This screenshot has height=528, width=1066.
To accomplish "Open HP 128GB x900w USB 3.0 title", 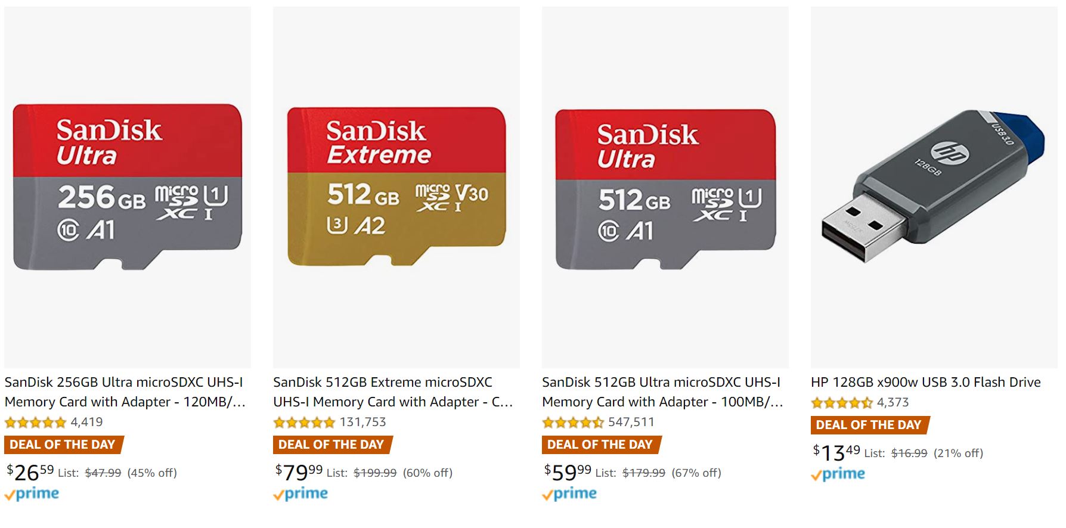I will [x=925, y=383].
